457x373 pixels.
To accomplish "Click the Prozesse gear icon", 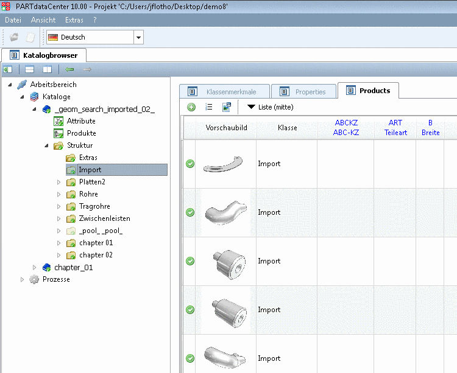I will (x=34, y=279).
